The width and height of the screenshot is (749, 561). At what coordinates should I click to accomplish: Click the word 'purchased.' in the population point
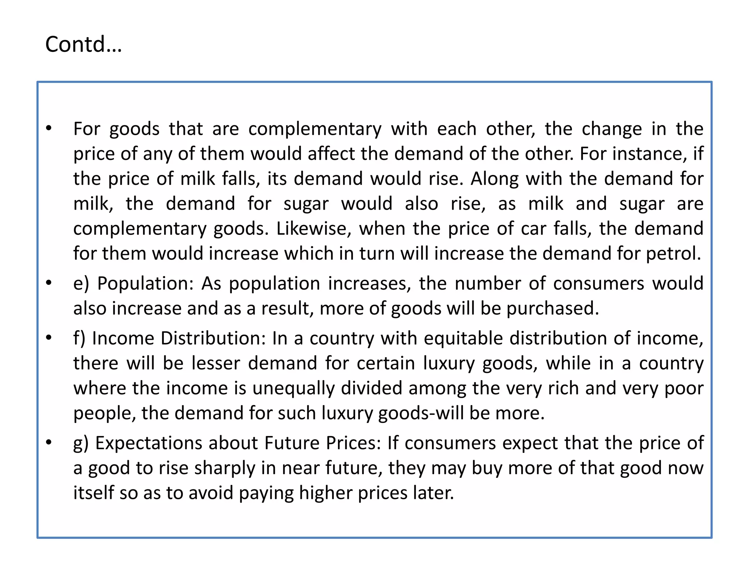[x=553, y=309]
